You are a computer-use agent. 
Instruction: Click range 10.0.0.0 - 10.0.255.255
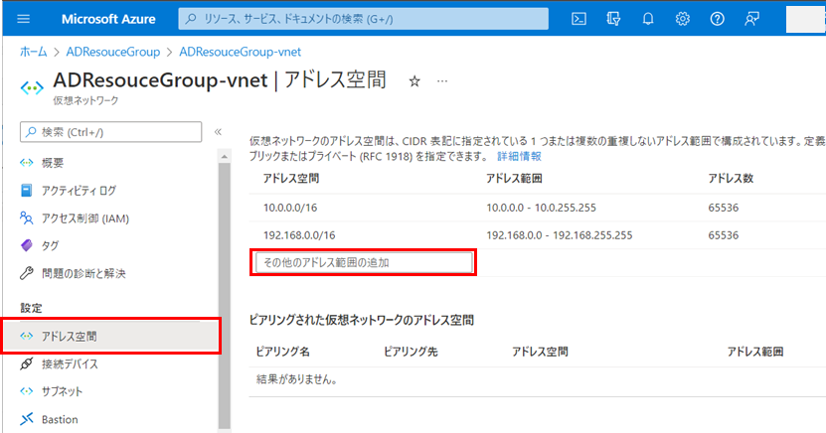541,208
